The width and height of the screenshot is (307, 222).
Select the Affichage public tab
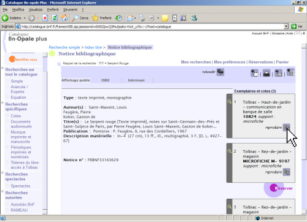click(76, 80)
